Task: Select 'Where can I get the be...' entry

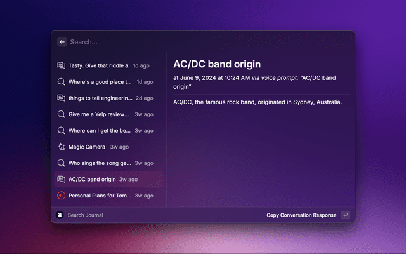Action: coord(100,131)
